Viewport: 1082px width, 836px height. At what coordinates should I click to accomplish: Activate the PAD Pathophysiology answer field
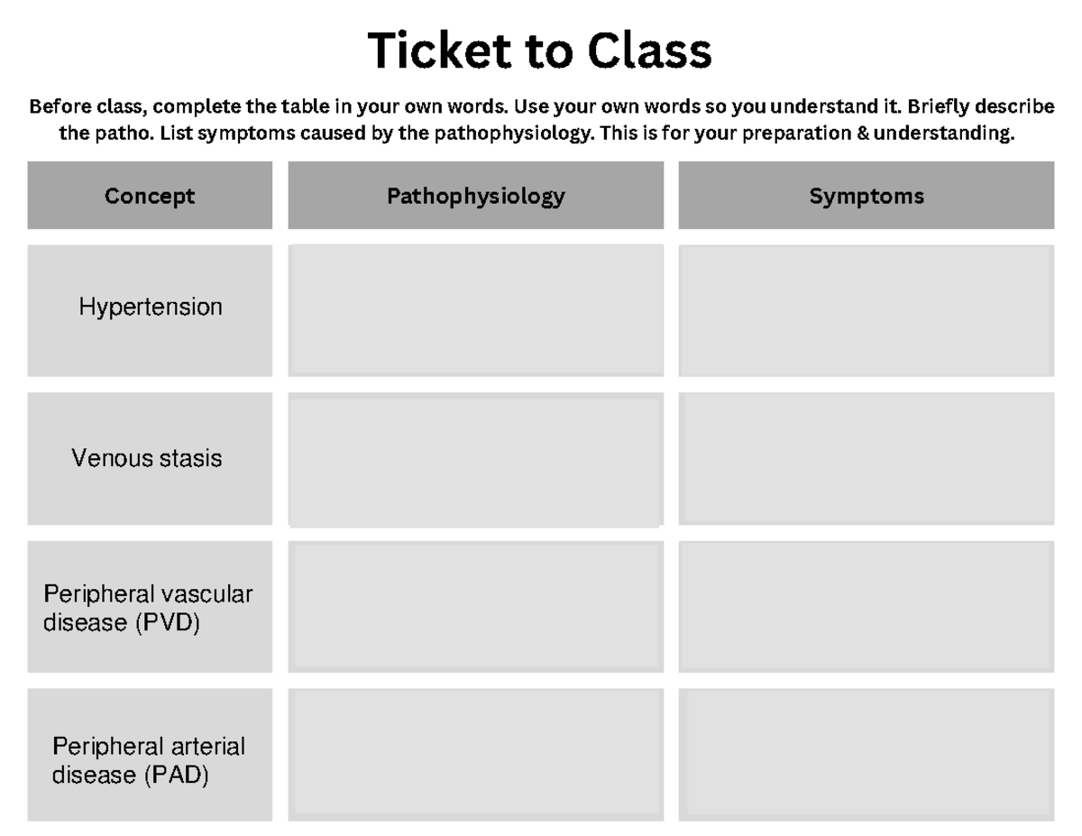476,755
